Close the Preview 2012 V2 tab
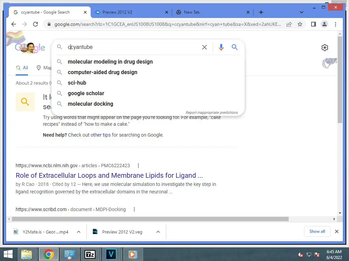 (x=166, y=12)
